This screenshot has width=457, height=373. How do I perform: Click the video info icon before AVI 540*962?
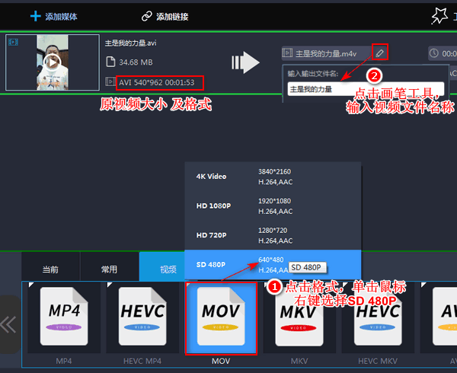tap(110, 81)
